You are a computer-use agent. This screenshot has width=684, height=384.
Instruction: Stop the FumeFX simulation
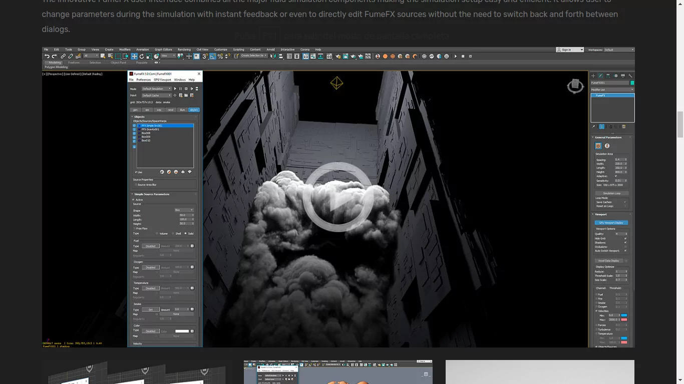(x=186, y=88)
